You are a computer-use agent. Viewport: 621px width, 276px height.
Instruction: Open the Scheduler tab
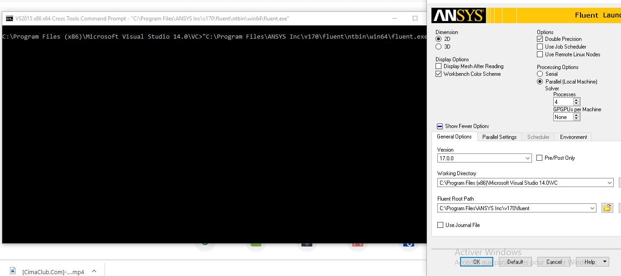(538, 137)
